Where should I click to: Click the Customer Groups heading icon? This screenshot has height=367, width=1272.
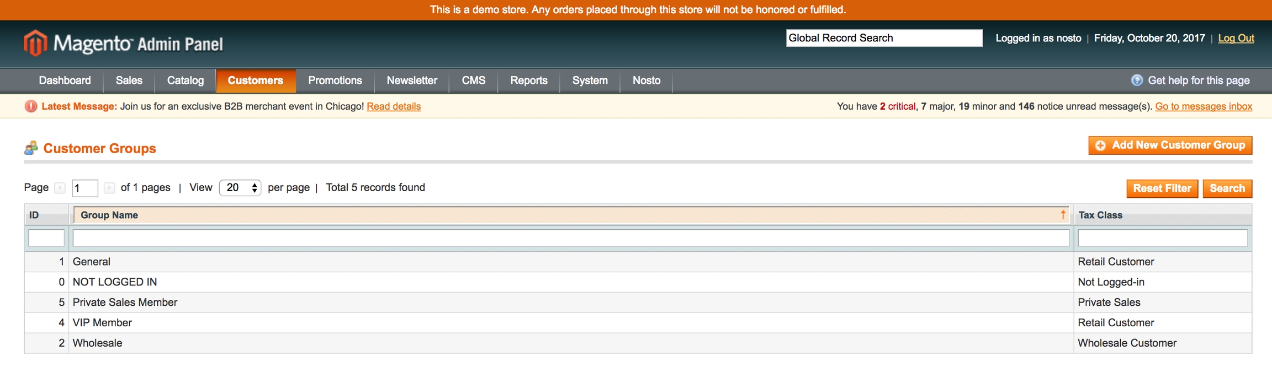click(x=31, y=148)
